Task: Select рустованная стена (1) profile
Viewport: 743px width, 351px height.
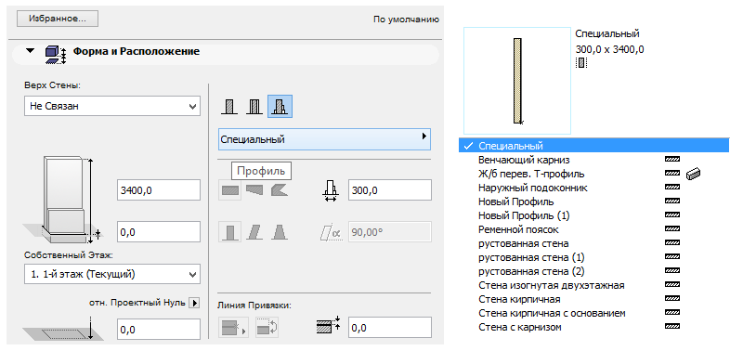Action: coord(593,258)
